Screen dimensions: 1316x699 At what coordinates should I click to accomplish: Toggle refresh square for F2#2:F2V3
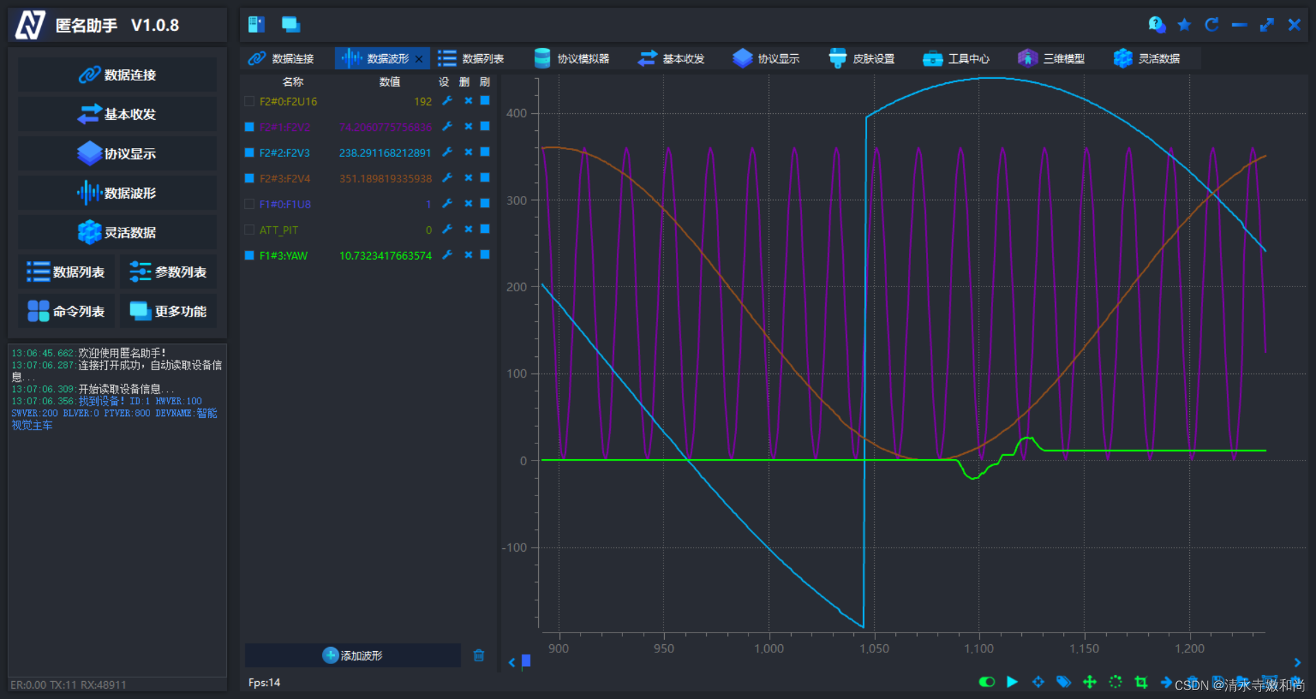485,151
